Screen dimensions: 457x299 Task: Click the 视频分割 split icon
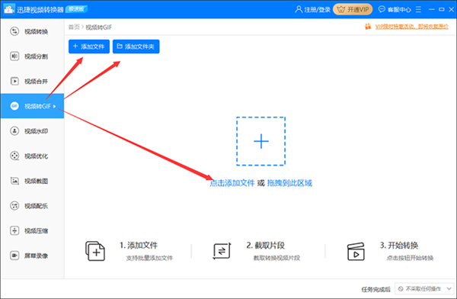point(14,56)
